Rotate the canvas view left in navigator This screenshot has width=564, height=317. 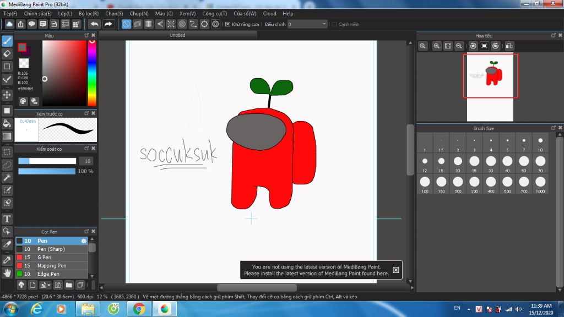point(473,46)
